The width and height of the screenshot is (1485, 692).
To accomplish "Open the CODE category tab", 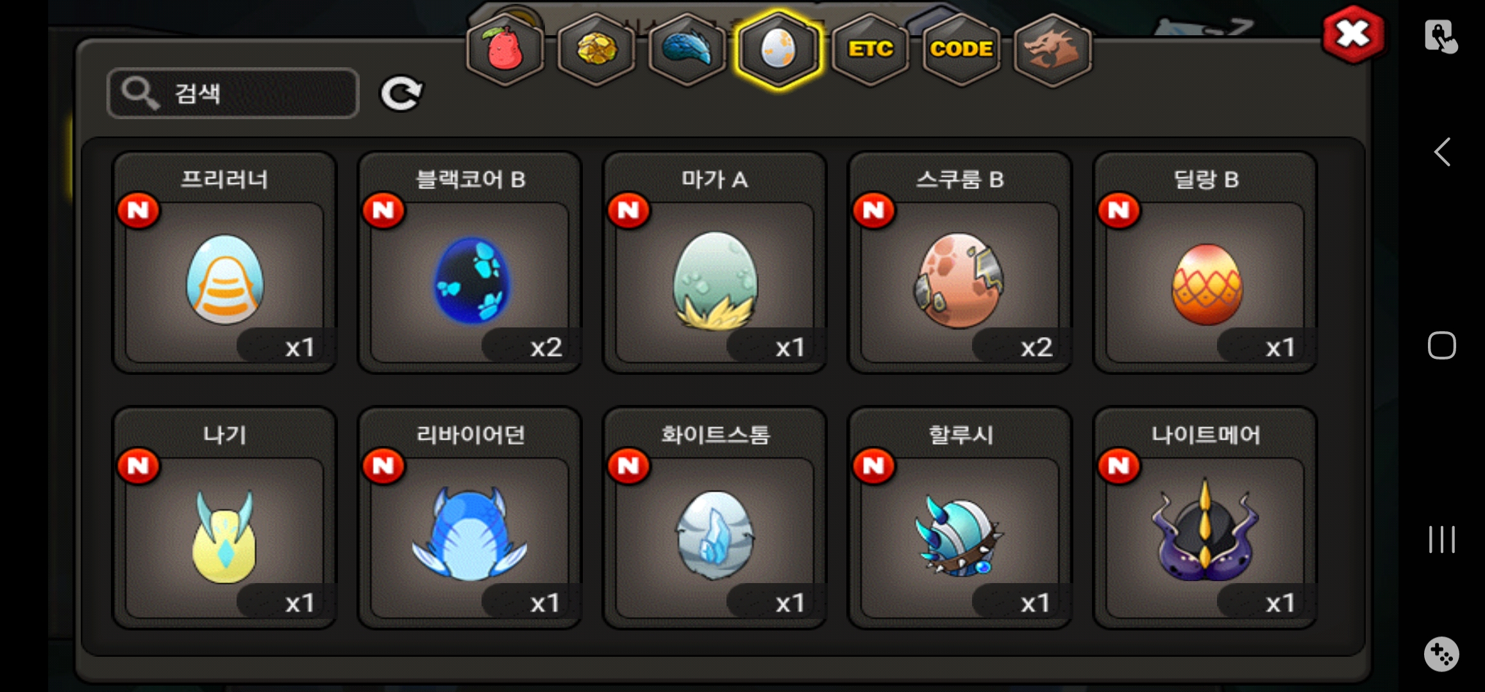I will [x=961, y=49].
